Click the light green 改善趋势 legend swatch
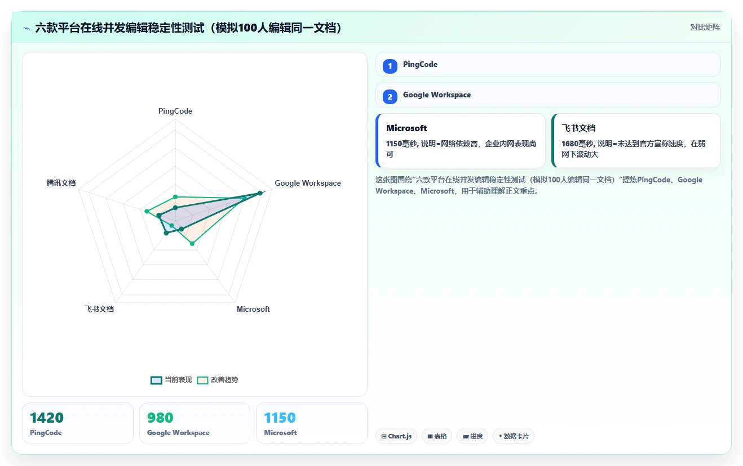Viewport: 743px width, 466px height. (x=202, y=380)
